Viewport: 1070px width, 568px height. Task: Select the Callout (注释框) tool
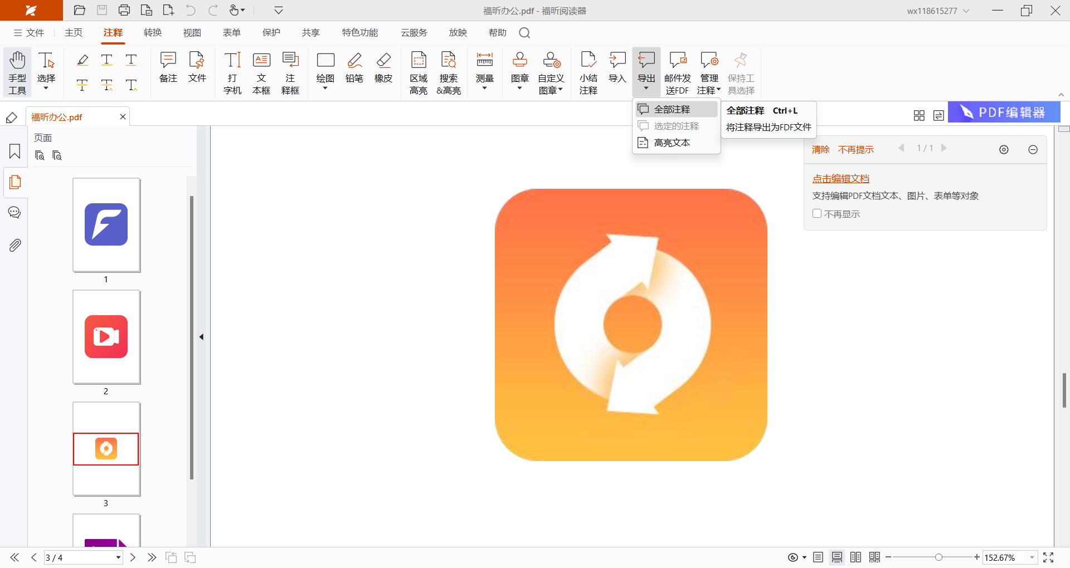coord(290,72)
